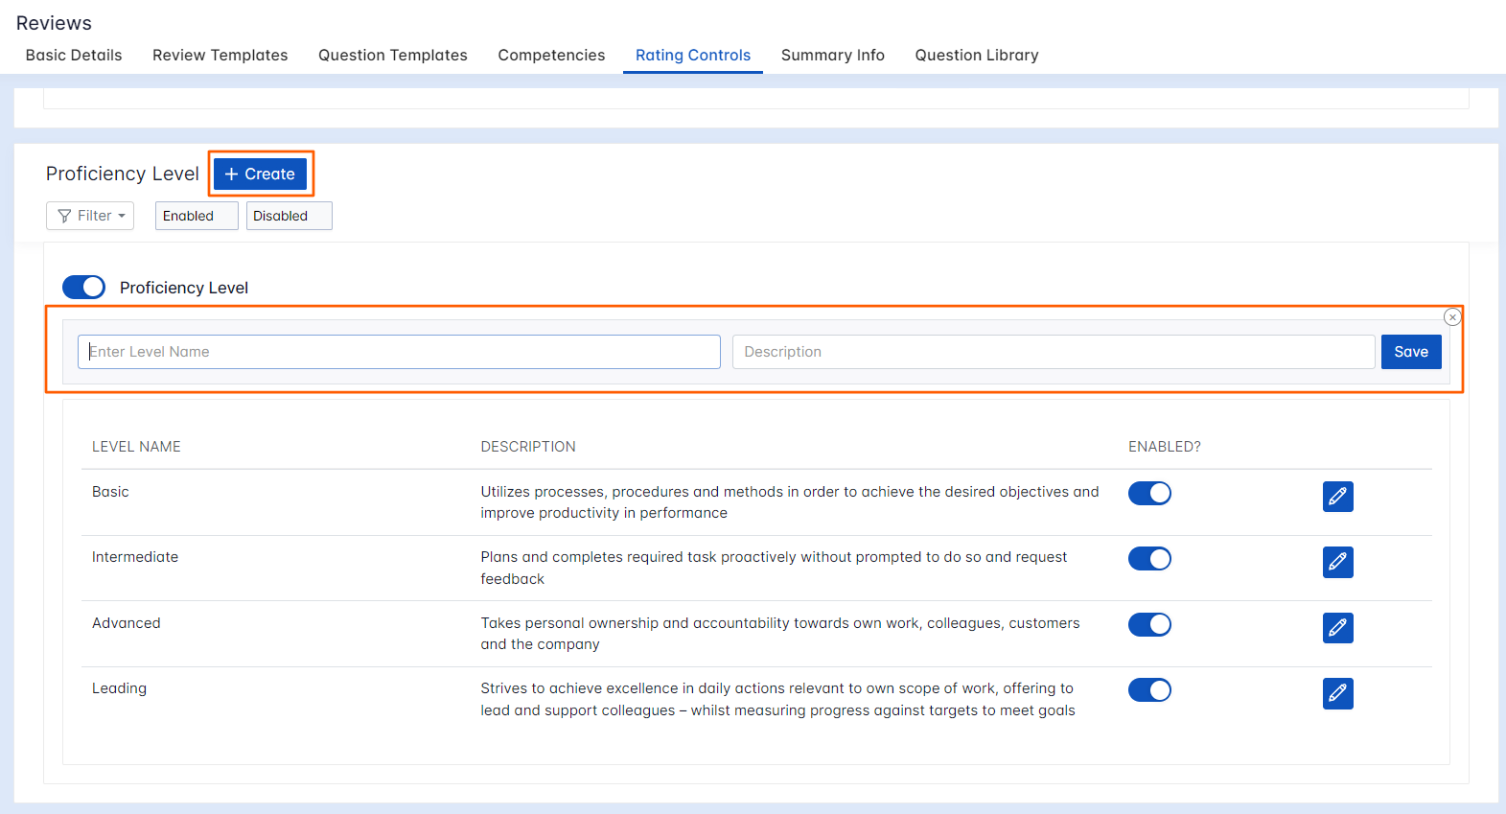Go to the Review Templates tab
The width and height of the screenshot is (1506, 814).
220,56
